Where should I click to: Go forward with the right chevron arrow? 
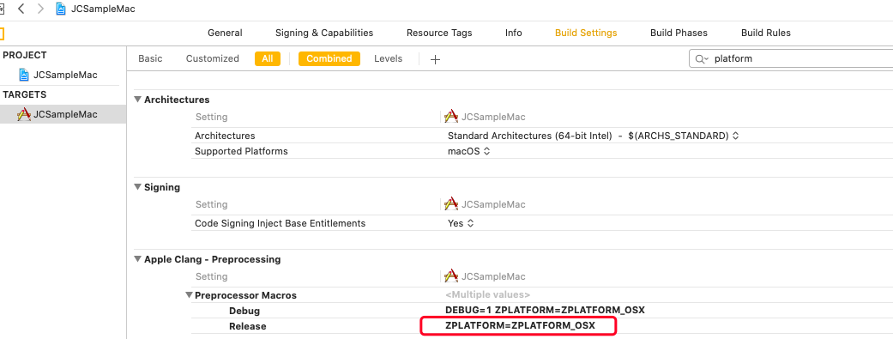39,9
